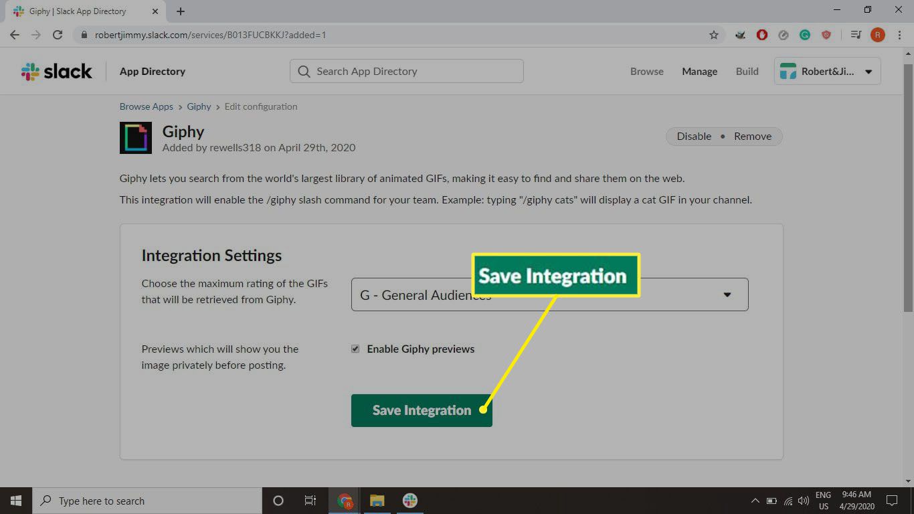Viewport: 914px width, 514px height.
Task: Open File Explorer from the taskbar
Action: [x=377, y=501]
